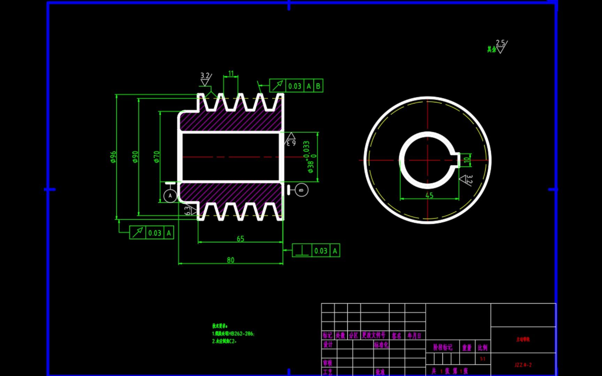Select the Φ96 outer diameter dimension
Screen dimensions: 602x376
click(113, 157)
